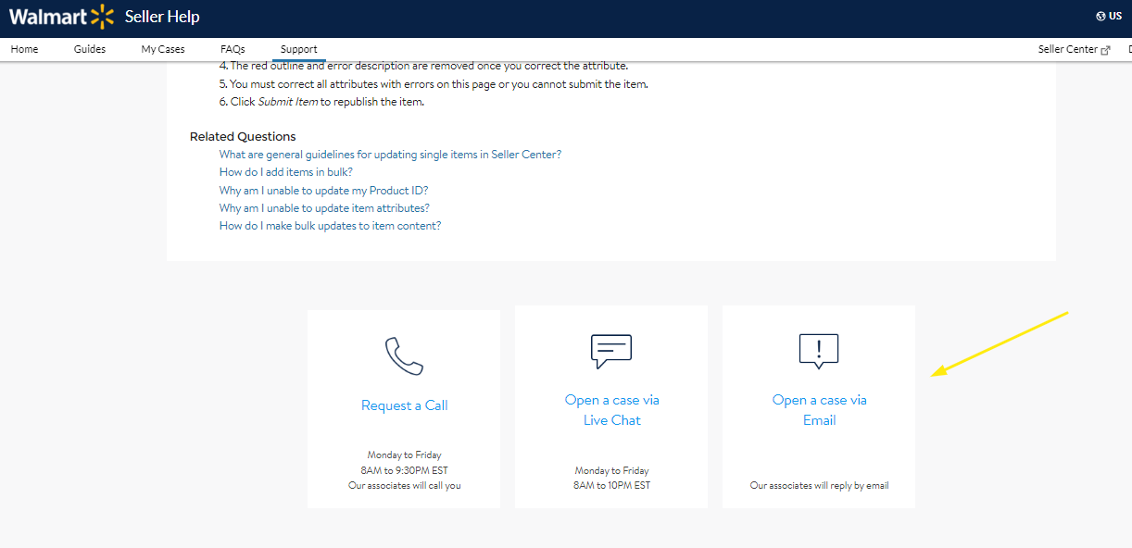
Task: Open the Home menu item
Action: pos(24,49)
